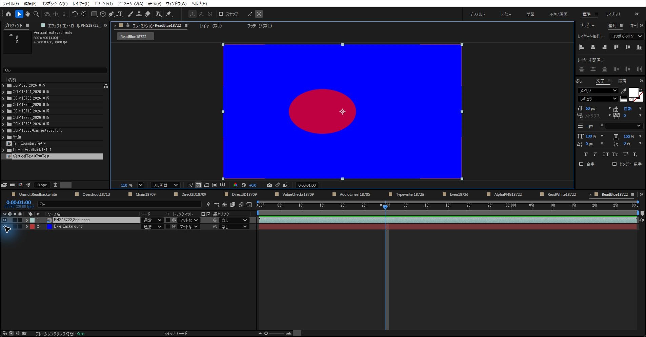
Task: Click the white text fill color swatch
Action: [633, 92]
